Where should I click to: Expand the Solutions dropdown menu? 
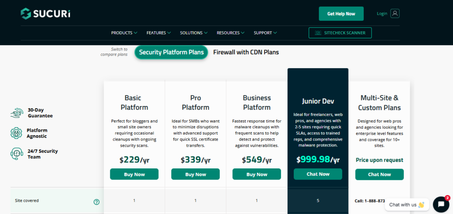194,33
